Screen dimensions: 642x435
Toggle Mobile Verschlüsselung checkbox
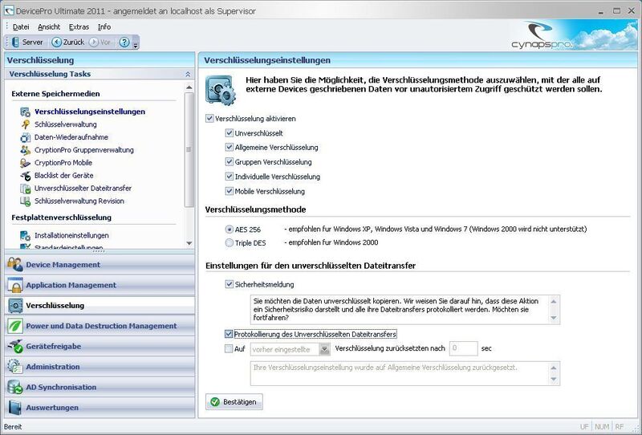[x=230, y=191]
